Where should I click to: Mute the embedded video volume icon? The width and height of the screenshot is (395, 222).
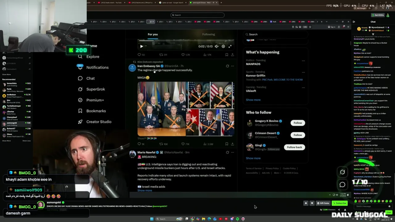[x=217, y=46]
